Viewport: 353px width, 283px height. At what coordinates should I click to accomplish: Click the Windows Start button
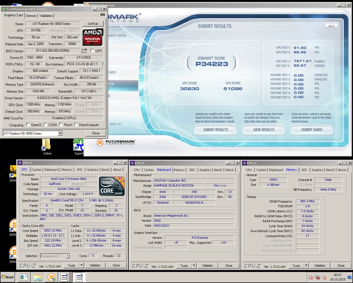(x=8, y=277)
